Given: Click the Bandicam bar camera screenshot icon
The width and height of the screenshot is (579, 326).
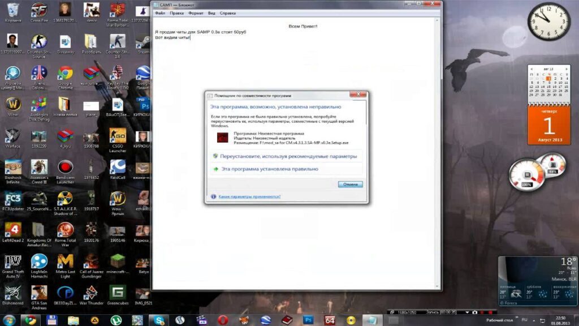Looking at the screenshot, I should 475,312.
